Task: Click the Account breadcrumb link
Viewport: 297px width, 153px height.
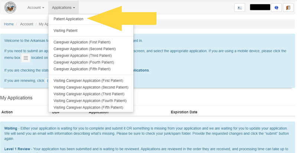Action: point(26,24)
